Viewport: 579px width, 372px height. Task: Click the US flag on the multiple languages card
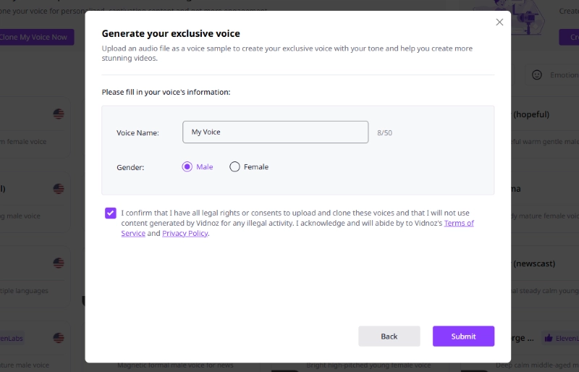59,263
